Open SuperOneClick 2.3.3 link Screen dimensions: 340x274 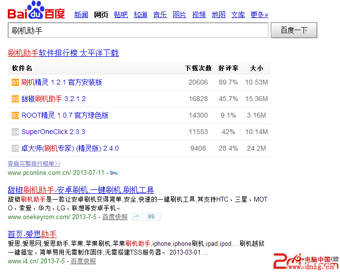pos(53,132)
